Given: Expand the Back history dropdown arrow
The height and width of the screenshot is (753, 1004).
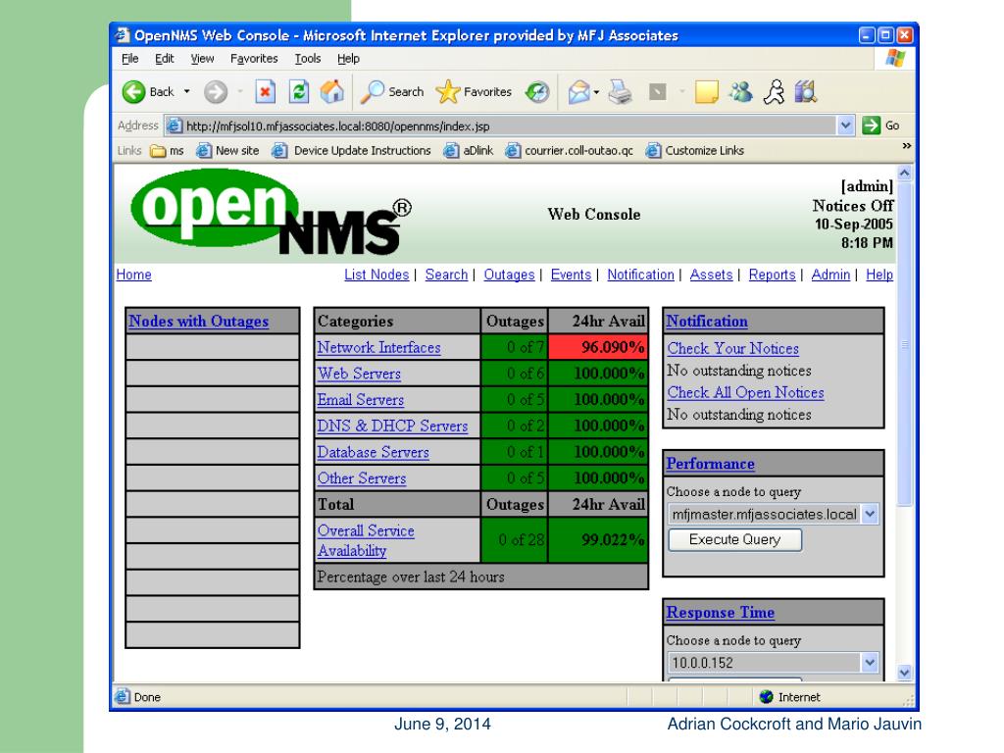Looking at the screenshot, I should [x=187, y=92].
